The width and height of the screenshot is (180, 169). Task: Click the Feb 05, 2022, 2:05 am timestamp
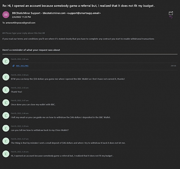click(20, 59)
